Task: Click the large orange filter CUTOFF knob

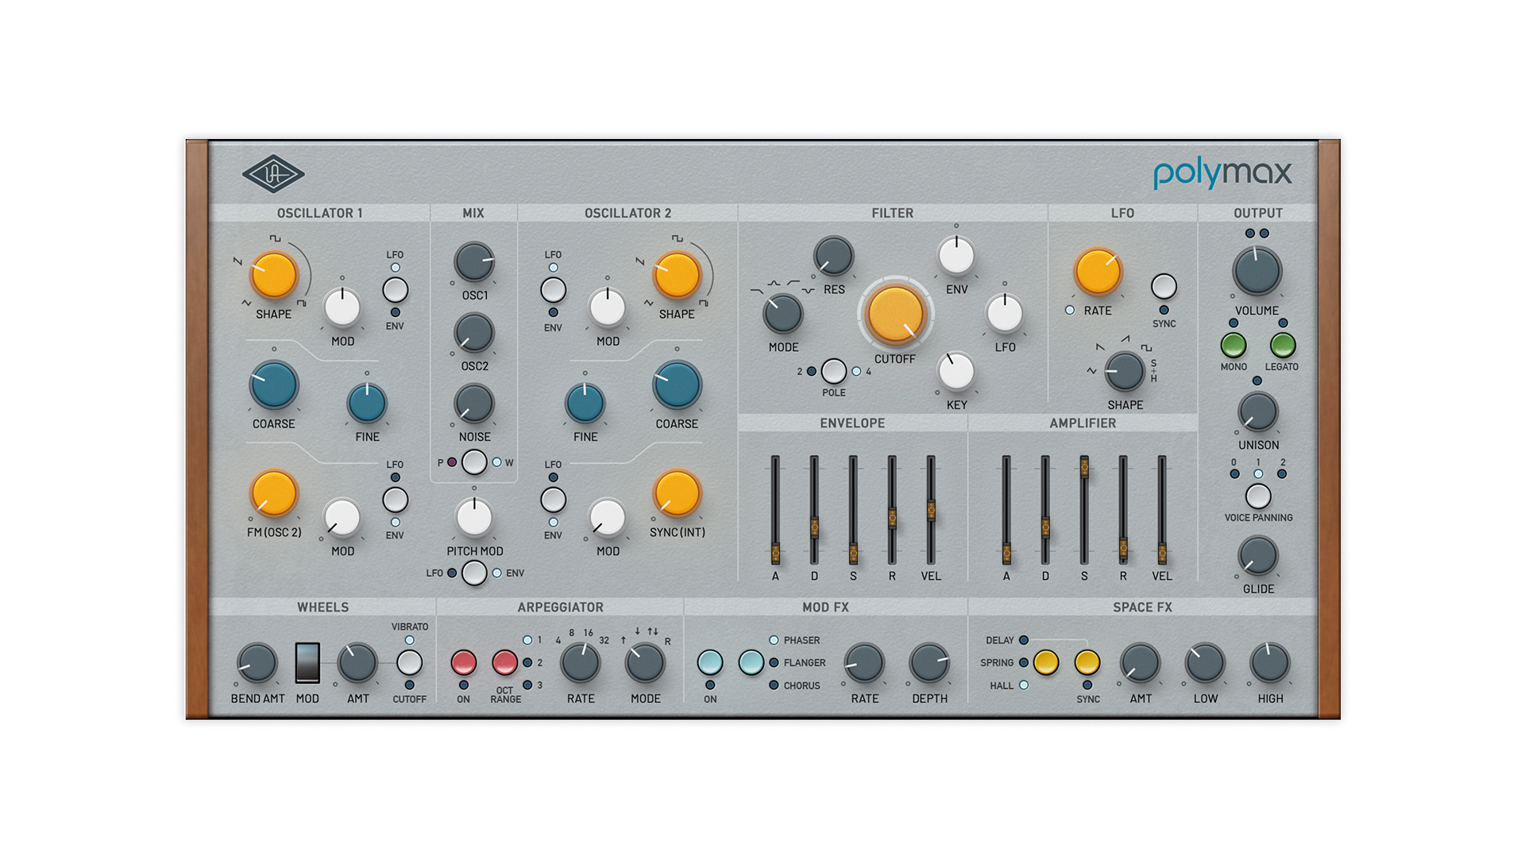Action: tap(895, 314)
